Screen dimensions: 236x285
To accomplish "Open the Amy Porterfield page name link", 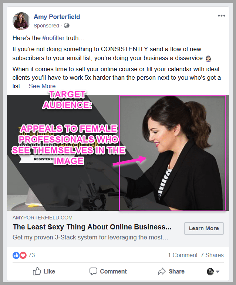I will point(57,17).
